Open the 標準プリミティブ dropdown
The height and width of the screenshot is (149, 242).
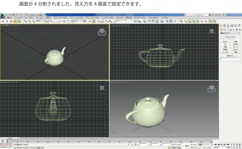point(231,33)
